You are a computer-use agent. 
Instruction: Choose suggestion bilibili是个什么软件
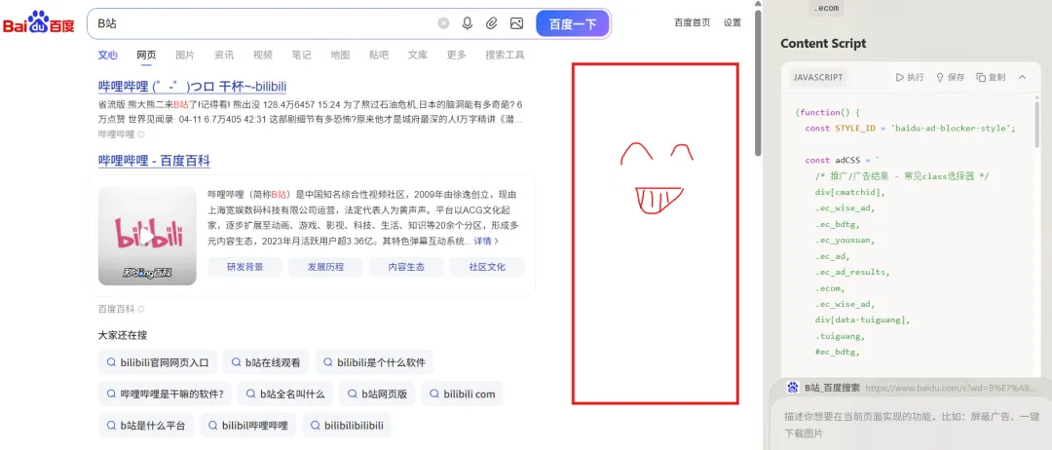[374, 362]
